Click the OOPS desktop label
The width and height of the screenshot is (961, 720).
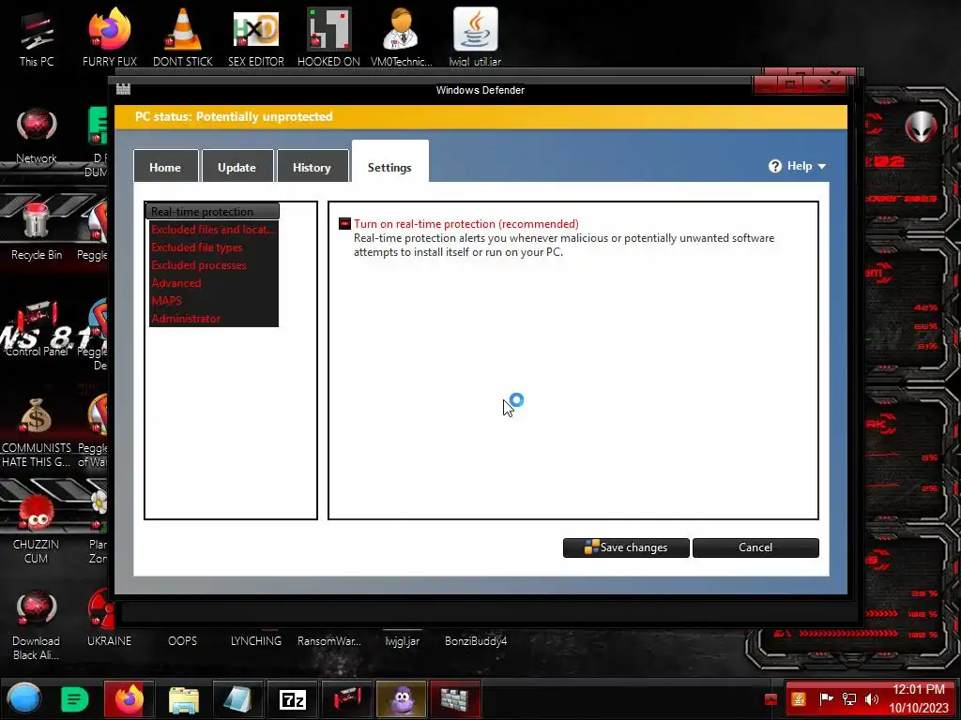tap(183, 641)
